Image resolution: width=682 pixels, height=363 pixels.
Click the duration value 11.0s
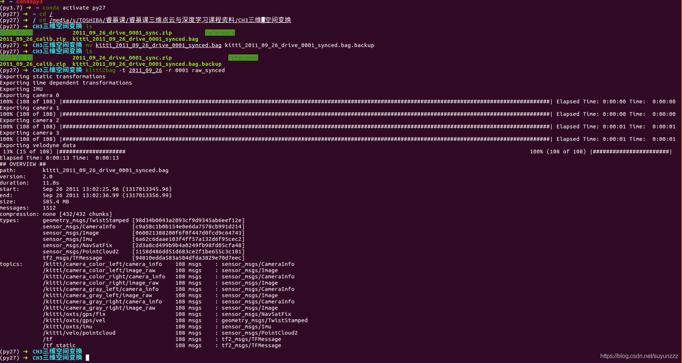click(x=51, y=183)
